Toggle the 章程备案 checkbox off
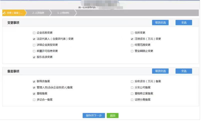The height and width of the screenshot is (121, 202). point(34,94)
